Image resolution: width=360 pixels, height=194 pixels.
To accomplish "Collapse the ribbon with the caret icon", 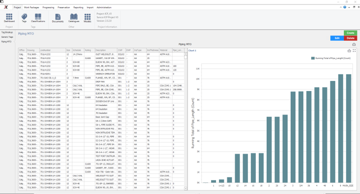I will pos(340,7).
